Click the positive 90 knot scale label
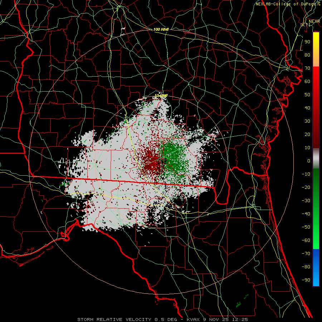The width and height of the screenshot is (322, 322). (307, 42)
